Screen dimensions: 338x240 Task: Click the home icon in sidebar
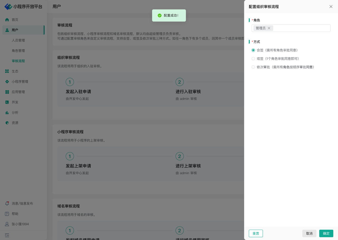click(x=7, y=20)
